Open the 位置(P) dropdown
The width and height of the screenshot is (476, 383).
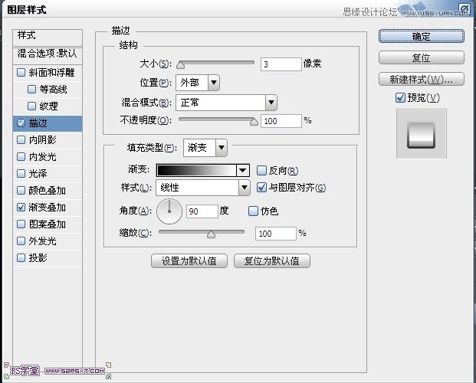[x=214, y=83]
